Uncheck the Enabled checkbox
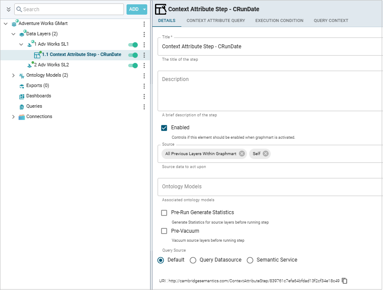383x290 pixels. point(164,128)
